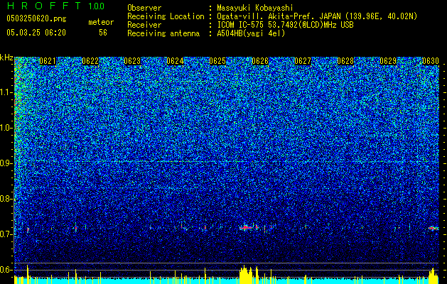This screenshot has width=447, height=284.
Task: Click the HROFFT 1.0.0 title text
Action: click(x=55, y=6)
